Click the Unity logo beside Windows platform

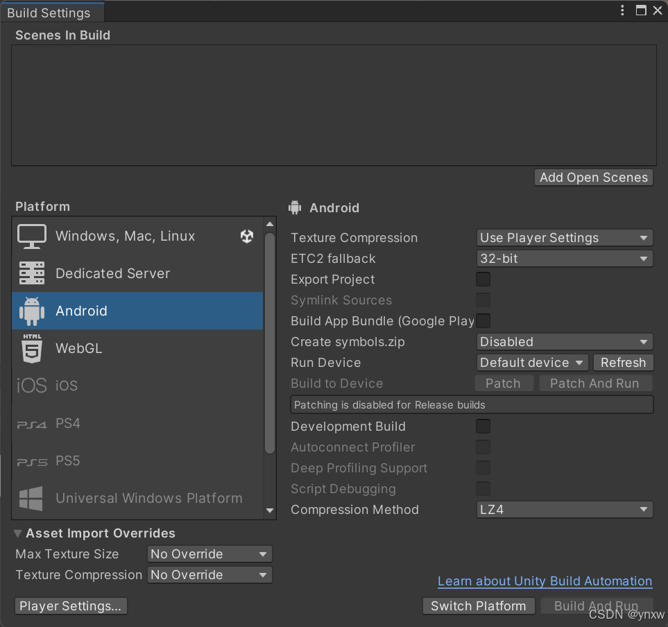(x=247, y=236)
